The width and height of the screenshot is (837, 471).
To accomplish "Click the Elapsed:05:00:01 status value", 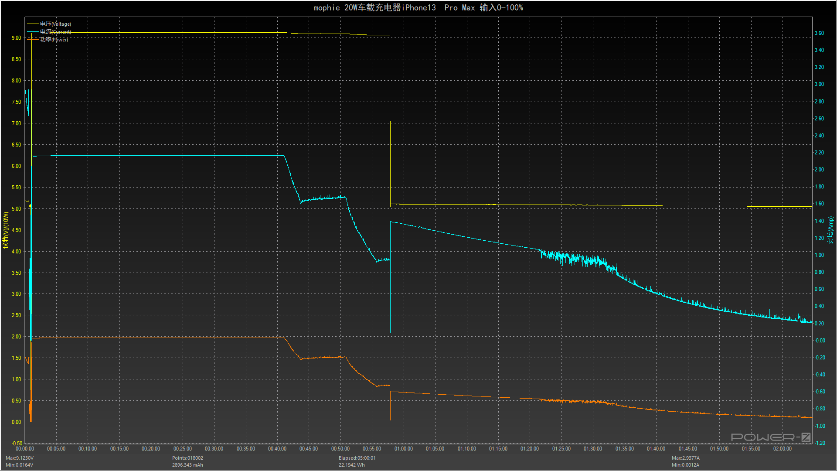I will [357, 458].
